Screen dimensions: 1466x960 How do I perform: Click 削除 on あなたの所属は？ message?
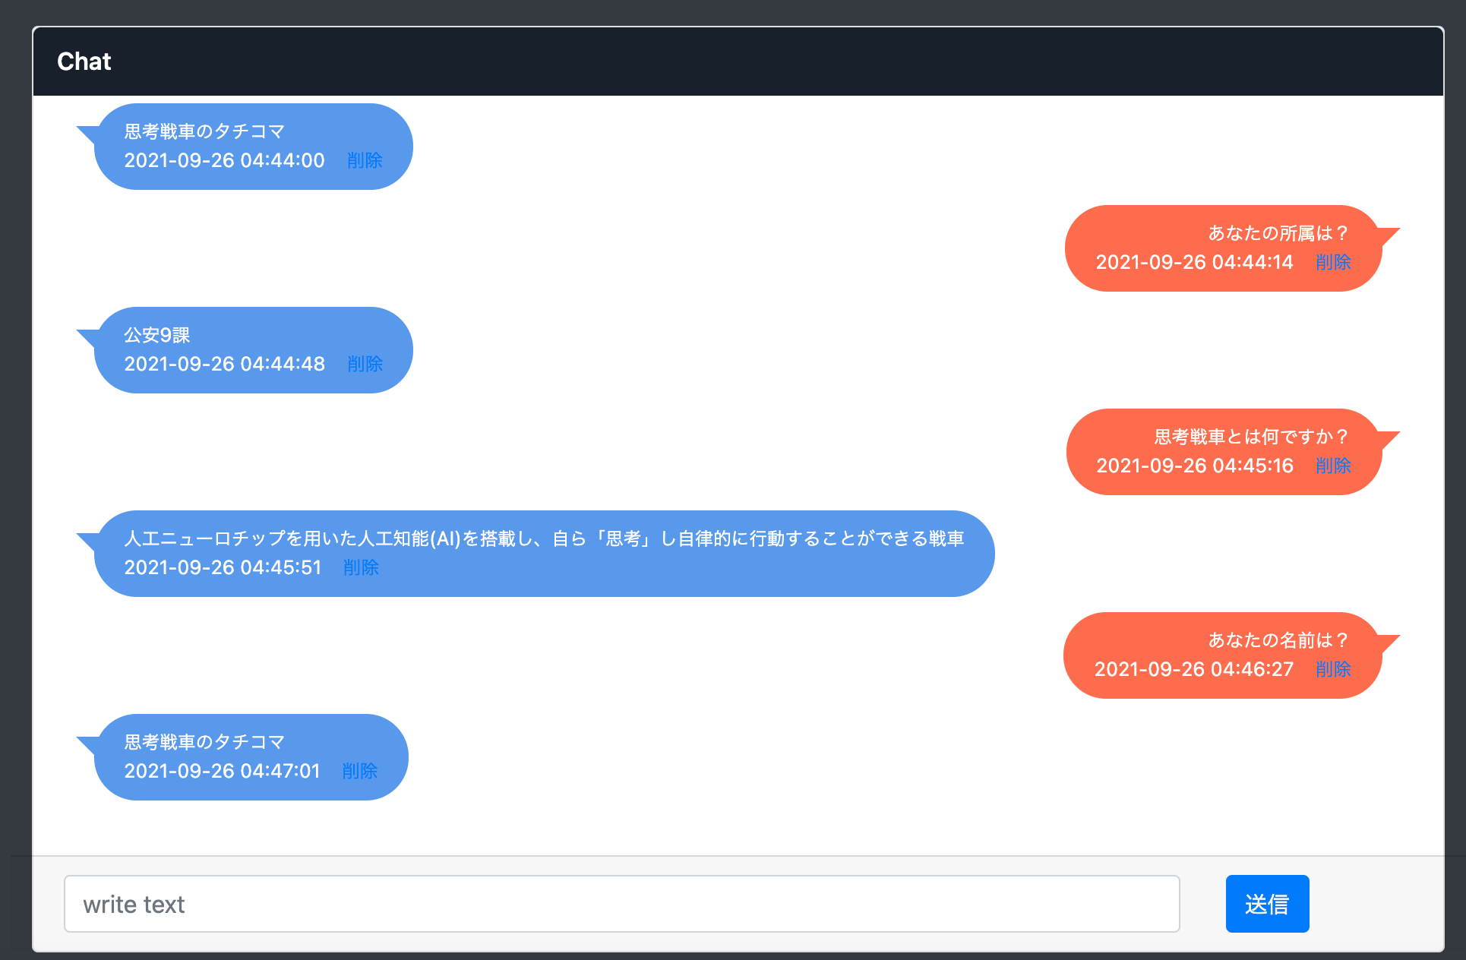pos(1333,262)
